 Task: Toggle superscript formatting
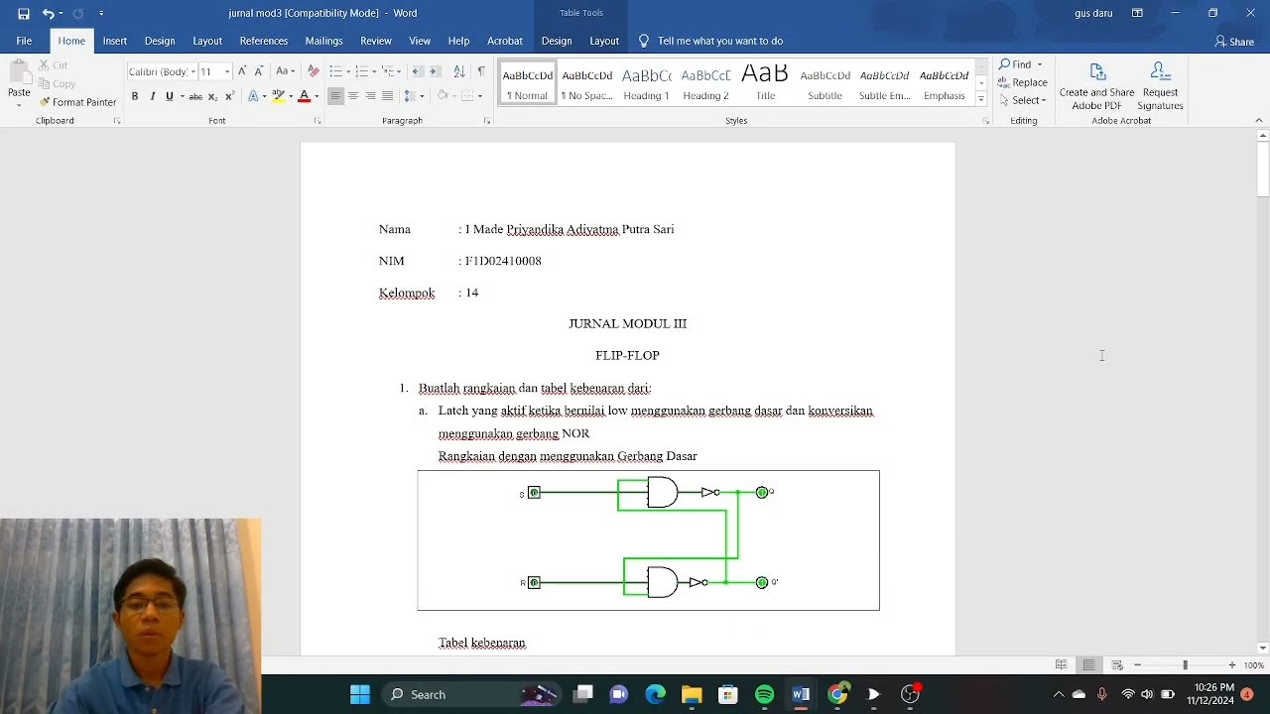(229, 96)
